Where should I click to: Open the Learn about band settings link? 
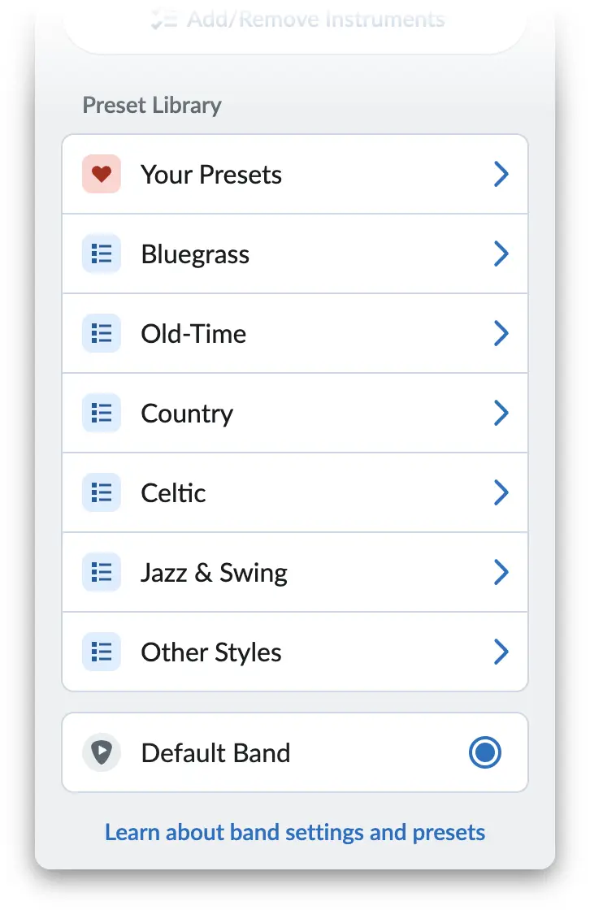pyautogui.click(x=295, y=833)
